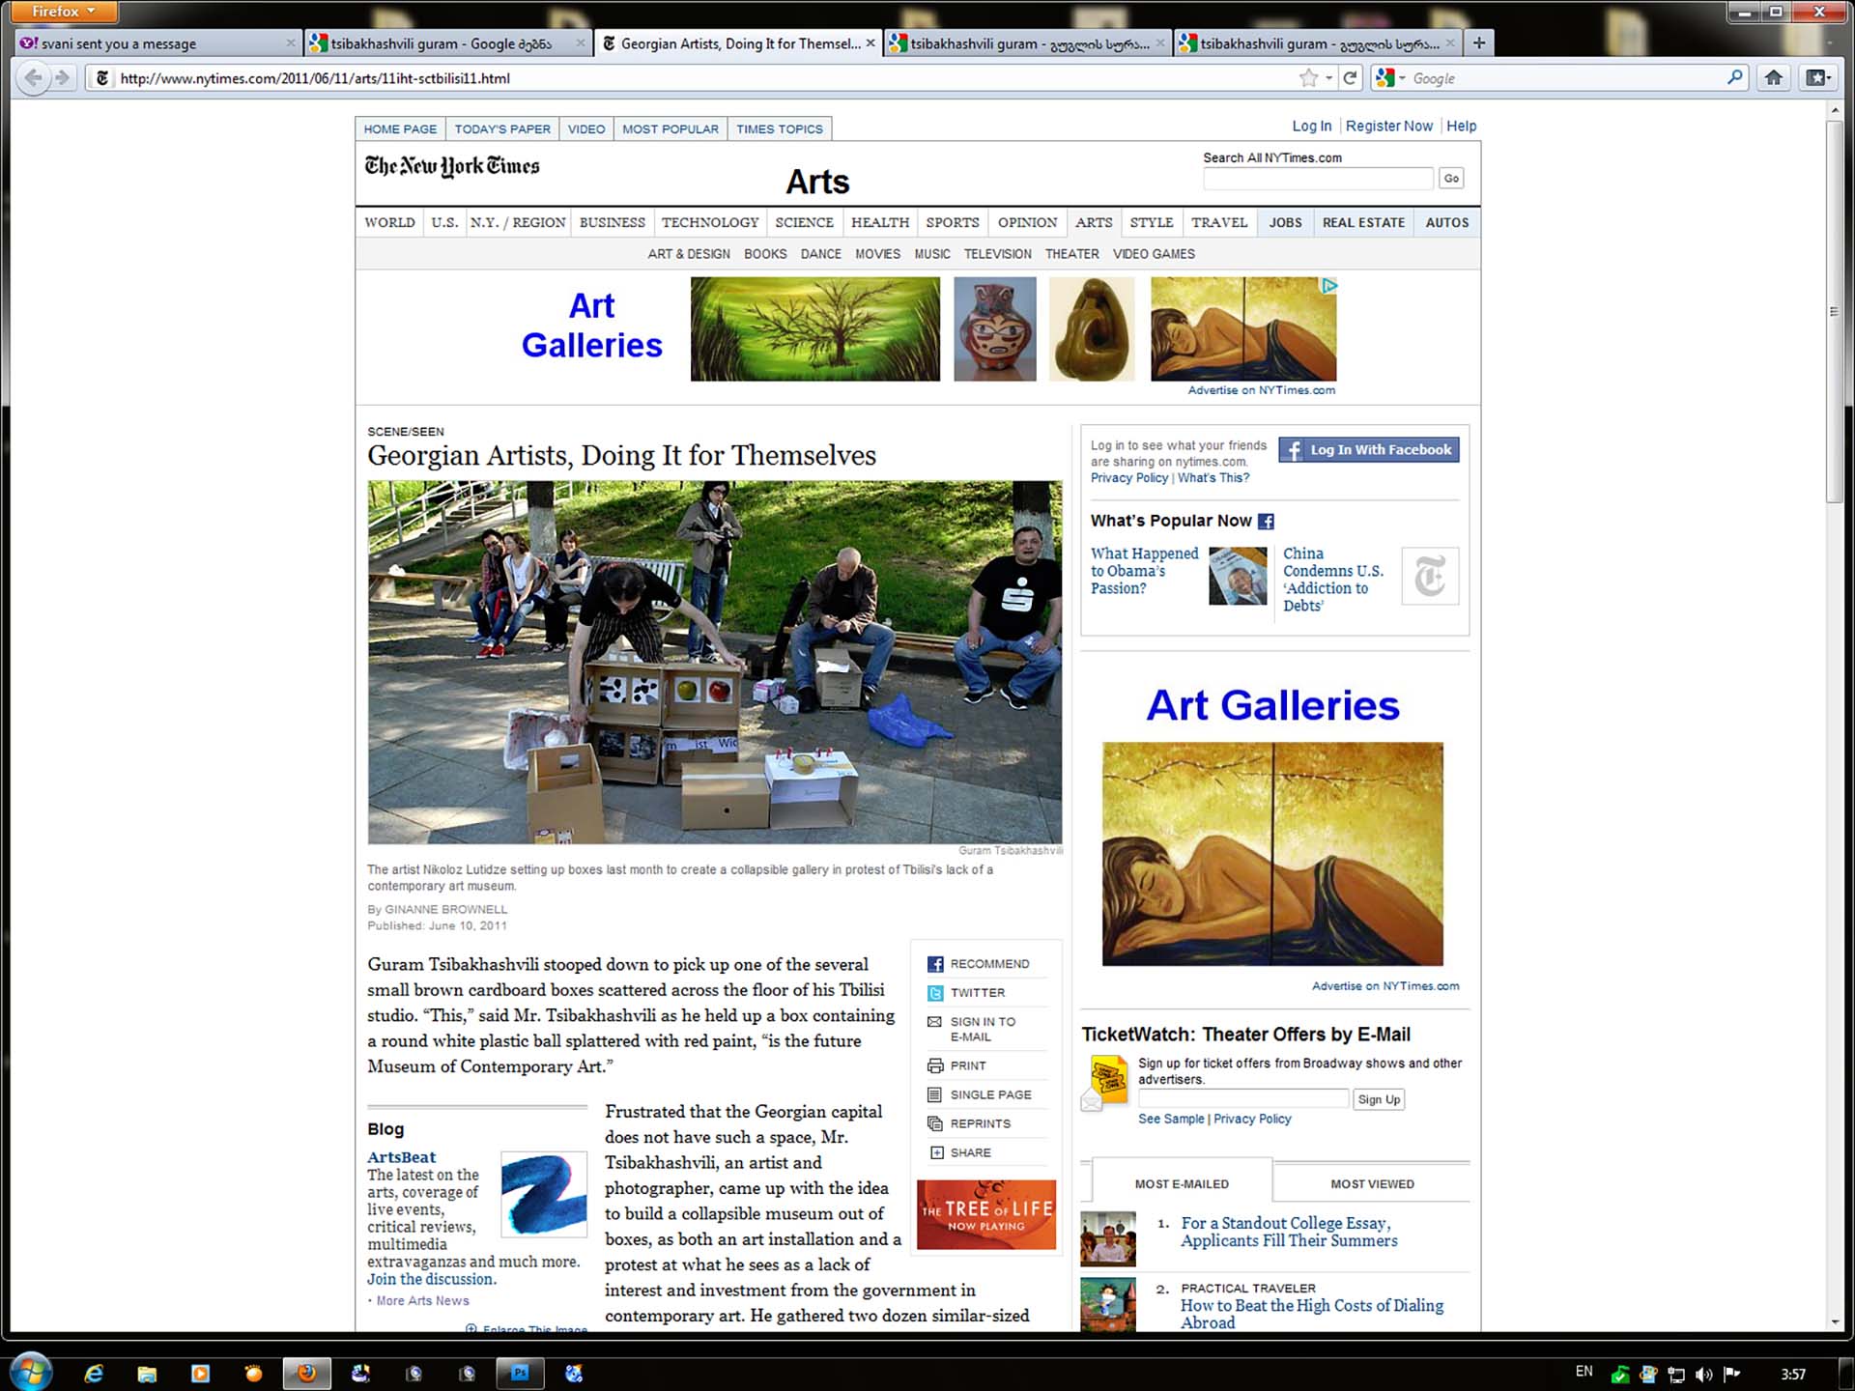The width and height of the screenshot is (1855, 1391).
Task: Click the Tree of Life now playing ad
Action: pos(985,1215)
